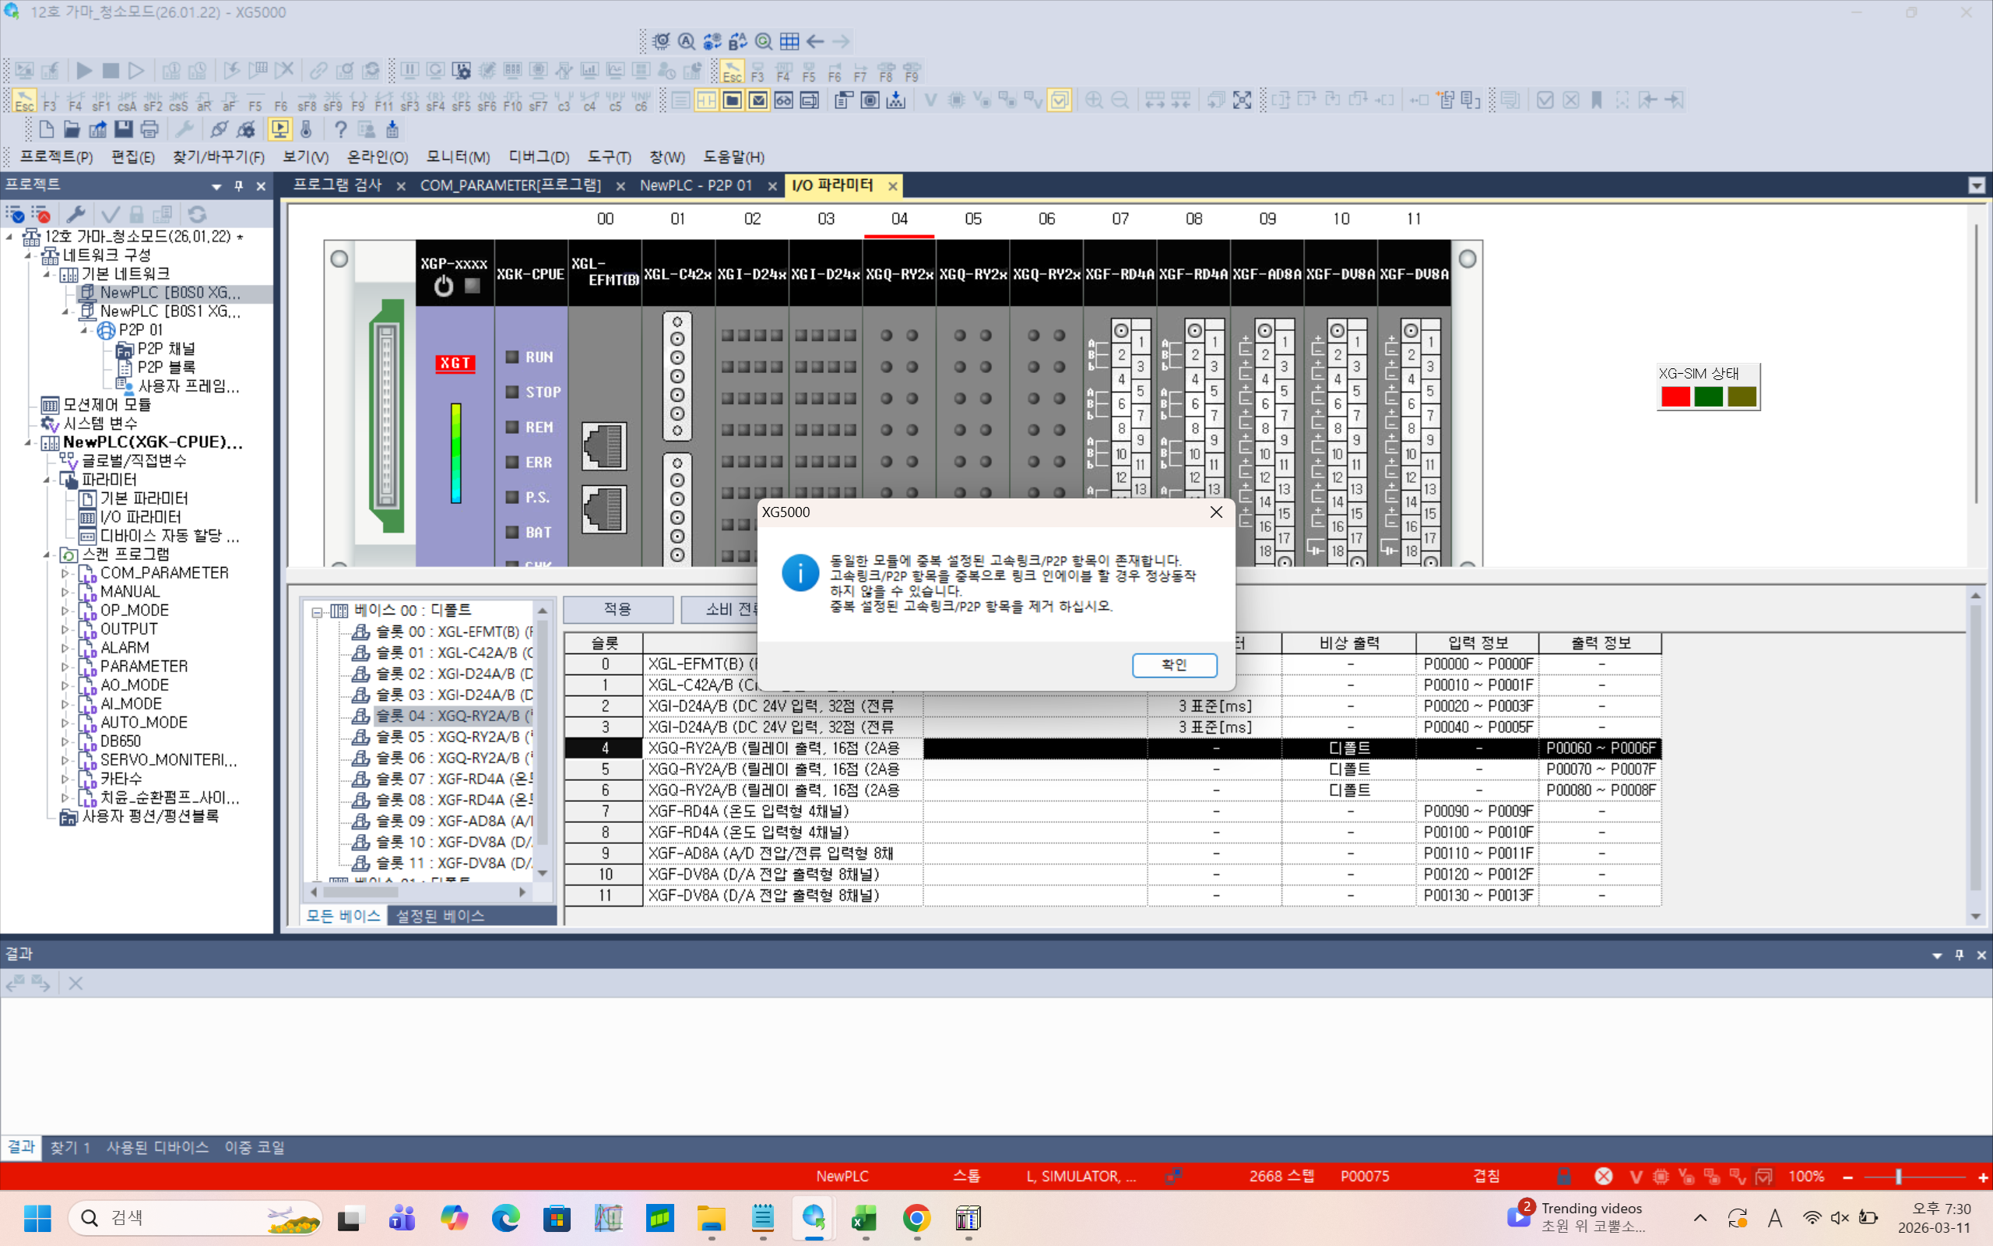
Task: Toggle the highlighted checkmark window icon
Action: coord(1059,100)
